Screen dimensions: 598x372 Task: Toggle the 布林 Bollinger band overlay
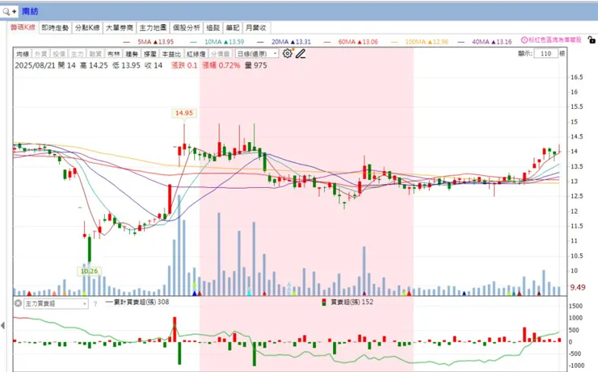click(x=114, y=54)
